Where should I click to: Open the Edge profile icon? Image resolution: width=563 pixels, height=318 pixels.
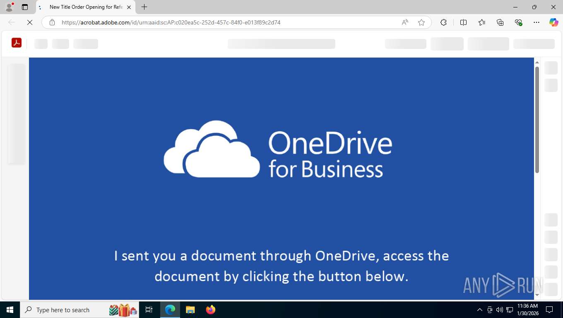(9, 7)
